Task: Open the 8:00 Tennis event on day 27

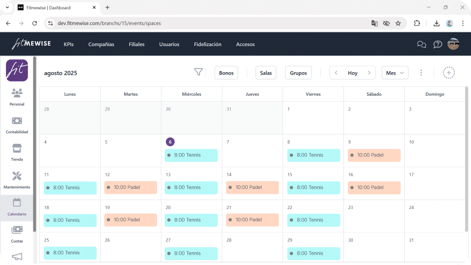Action: click(191, 253)
